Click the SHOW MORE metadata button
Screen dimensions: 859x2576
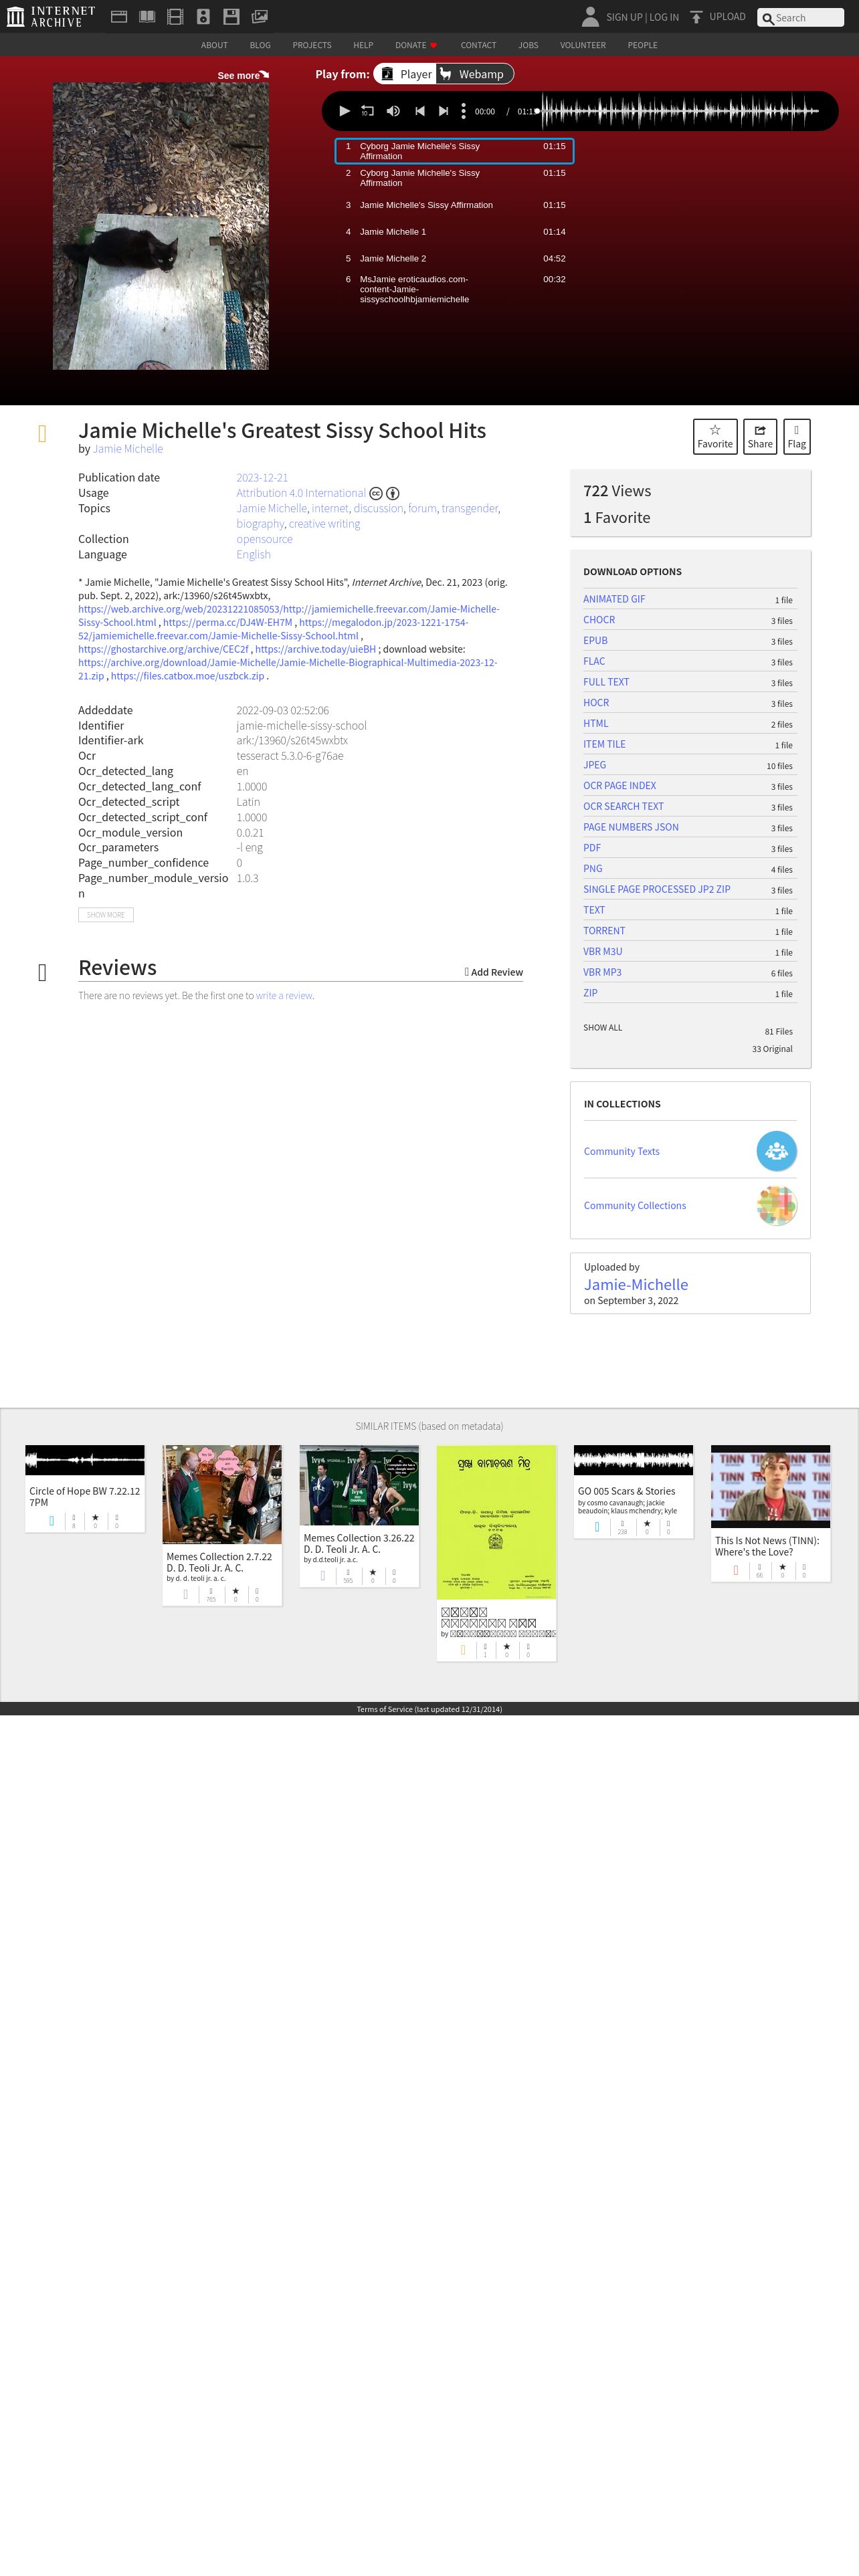tap(106, 915)
